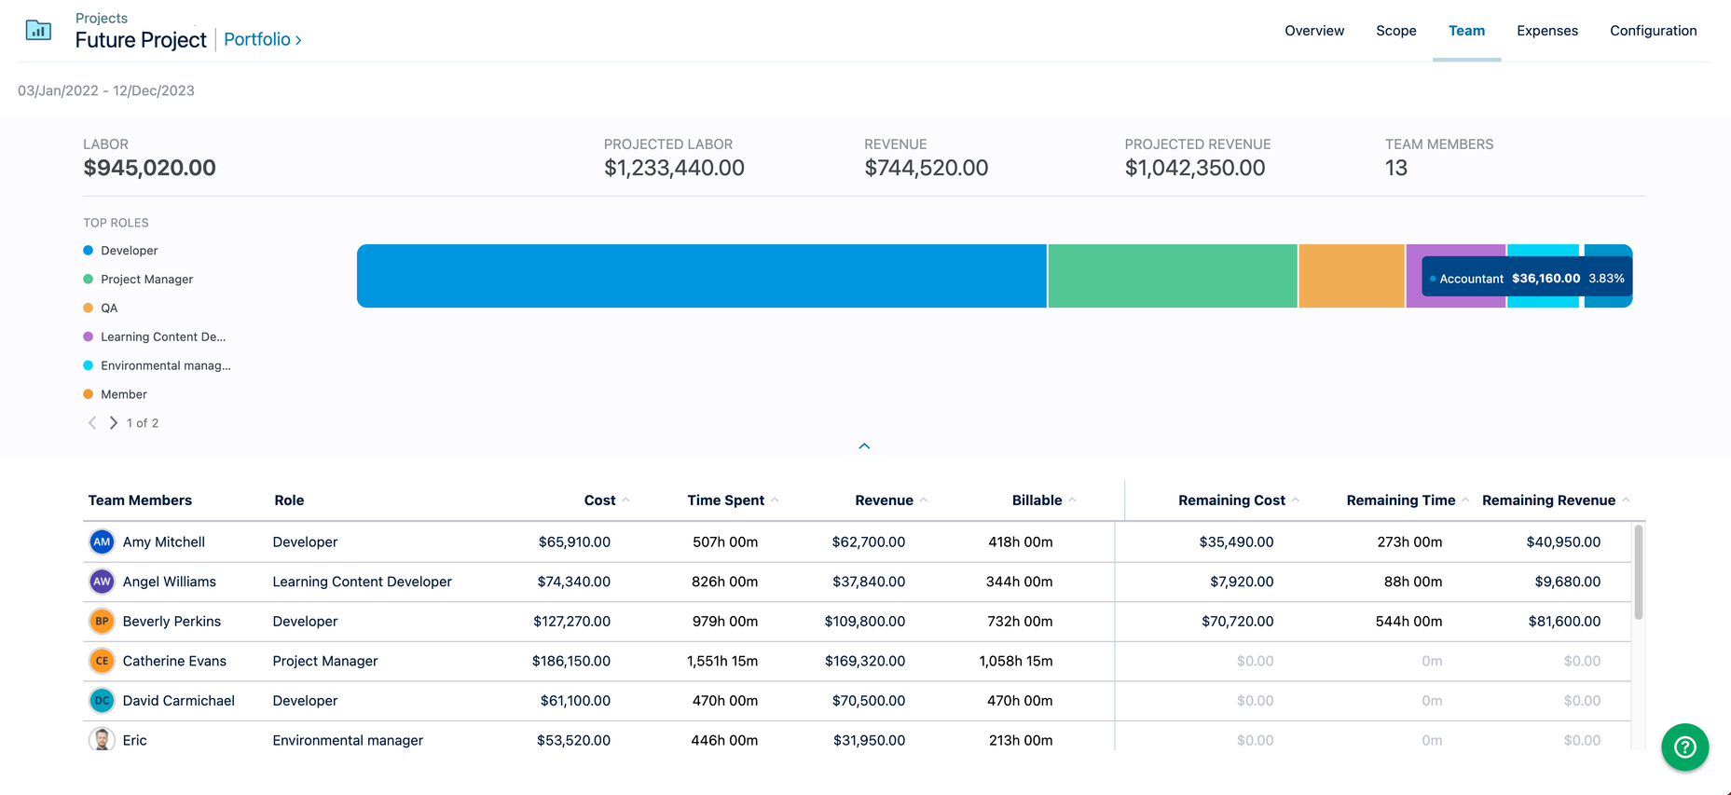Open the green help question mark button
The height and width of the screenshot is (795, 1731).
pos(1684,747)
